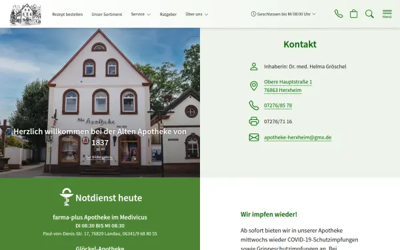Click fax number 07276/71 16
Screen dimensions: 400x250
[x=278, y=121]
